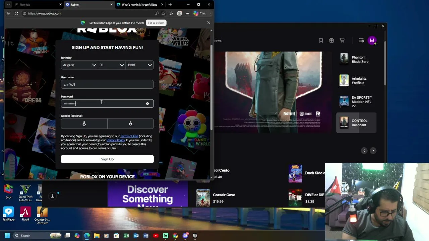Screen dimensions: 429x241
Task: Switch to What's new in Microsoft Edge tab
Action: (140, 5)
